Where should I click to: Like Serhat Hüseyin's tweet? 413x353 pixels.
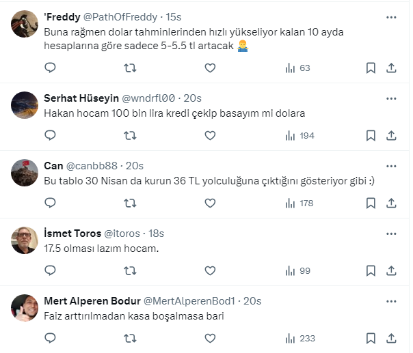pos(210,135)
